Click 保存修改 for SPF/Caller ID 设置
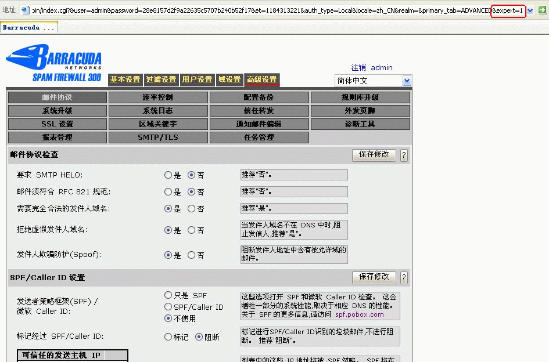This screenshot has height=362, width=549. (374, 277)
